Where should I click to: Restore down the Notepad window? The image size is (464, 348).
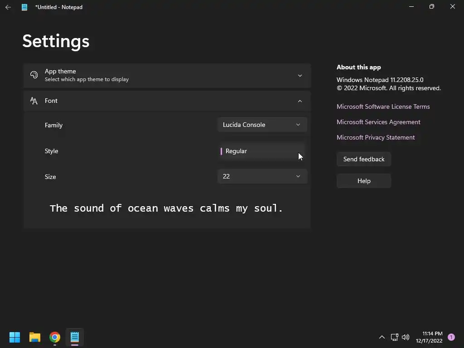click(x=432, y=6)
